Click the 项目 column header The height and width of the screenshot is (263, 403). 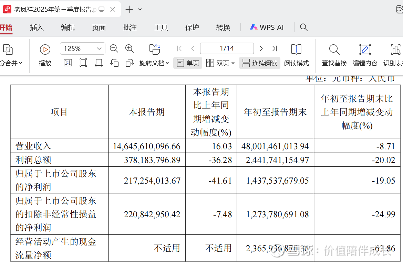point(59,112)
